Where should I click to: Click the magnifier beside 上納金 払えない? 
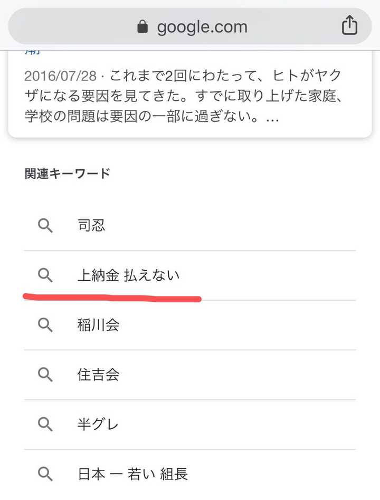tap(46, 275)
